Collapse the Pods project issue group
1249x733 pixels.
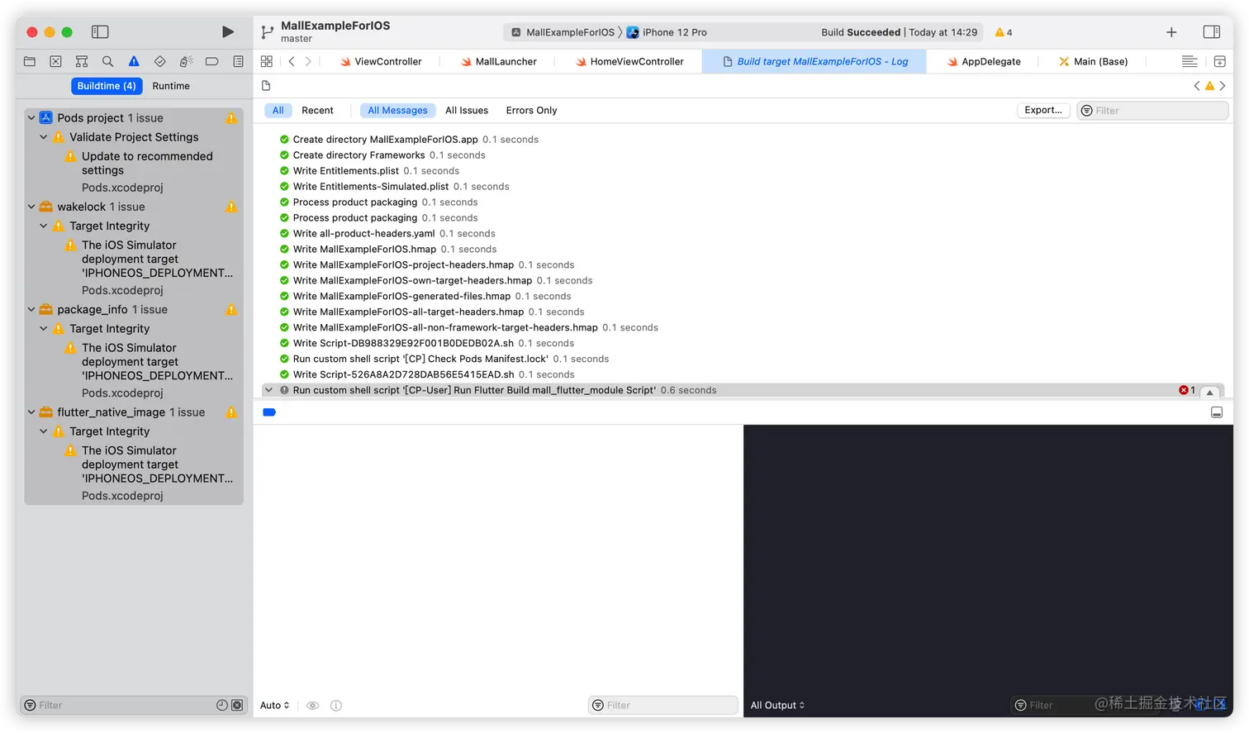[31, 118]
